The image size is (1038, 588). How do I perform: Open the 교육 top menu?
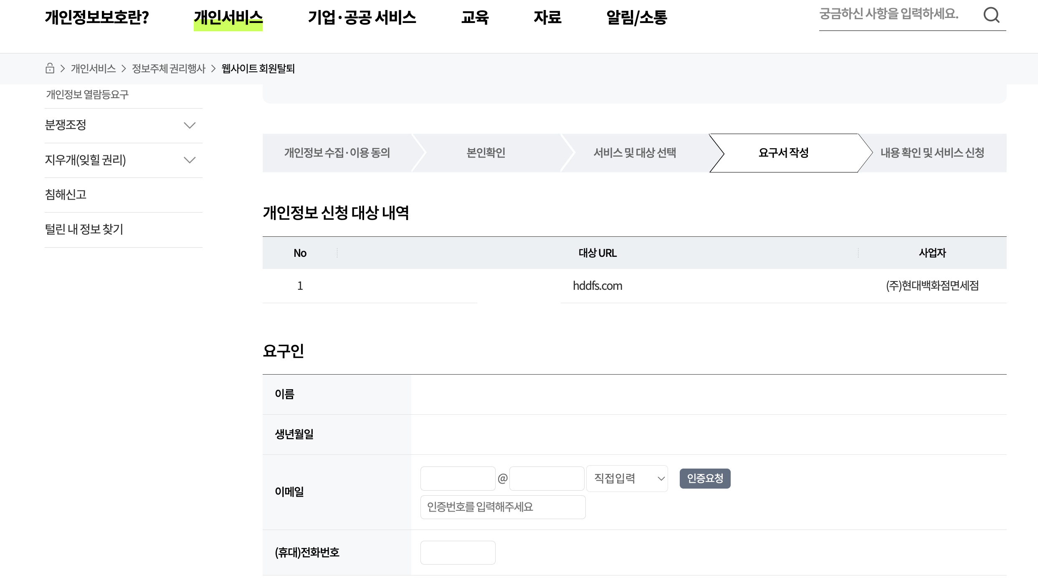(x=475, y=18)
